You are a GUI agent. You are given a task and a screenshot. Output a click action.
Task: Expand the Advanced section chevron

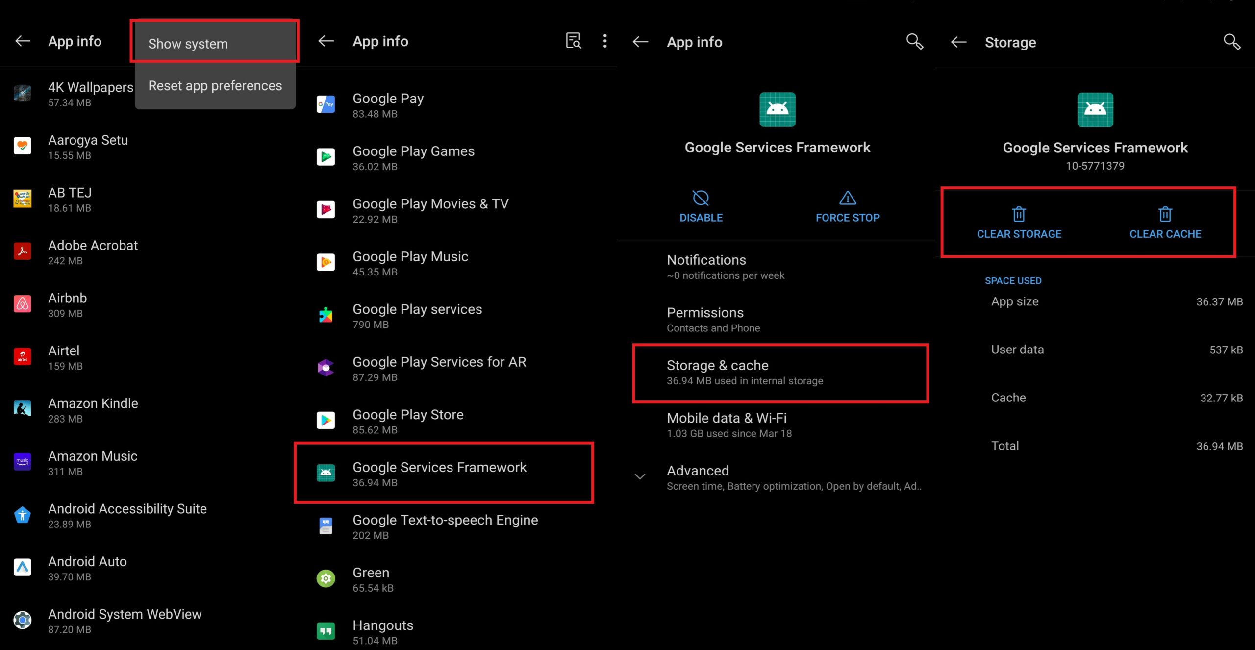tap(640, 476)
